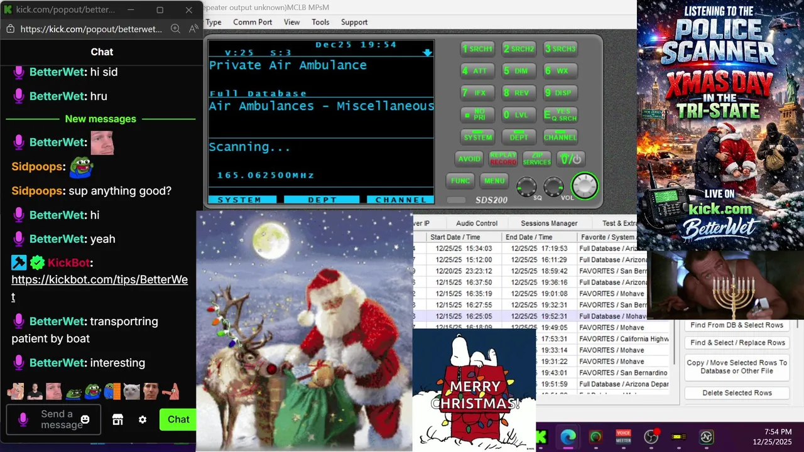The image size is (804, 452).
Task: Pick the Patrick pointing emote
Action: [170, 391]
